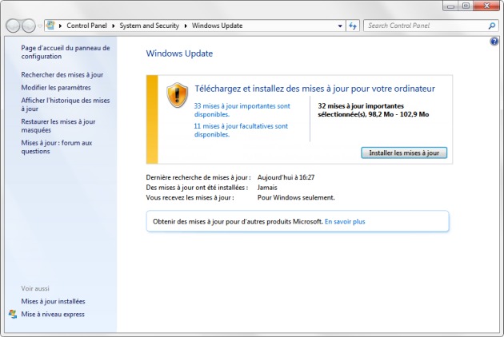The height and width of the screenshot is (337, 504).
Task: Expand the arrow after Control Panel breadcrumb
Action: [x=113, y=26]
